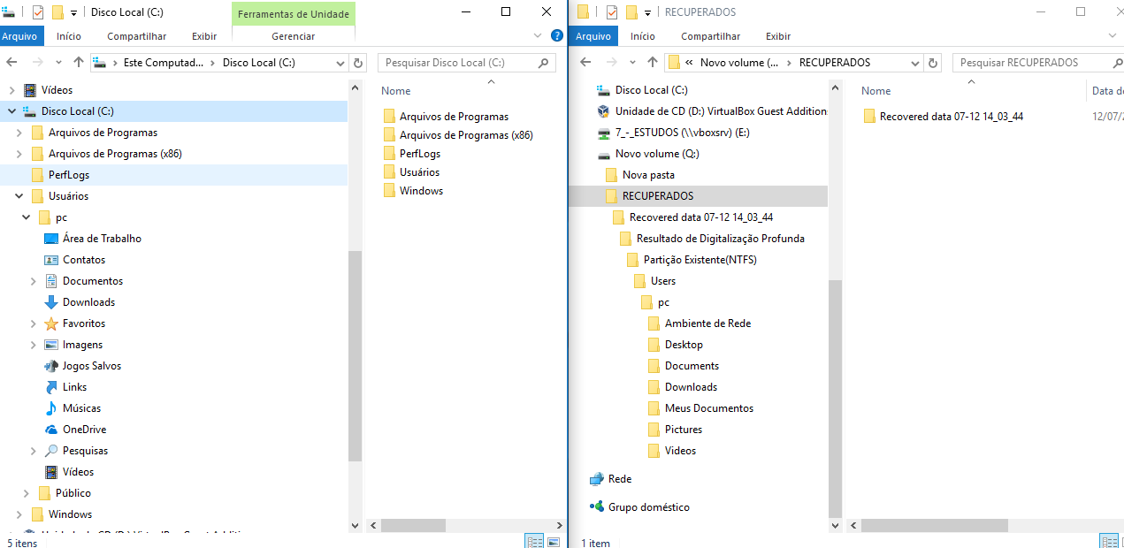Expand the Documentos tree node
1124x548 pixels.
[33, 281]
